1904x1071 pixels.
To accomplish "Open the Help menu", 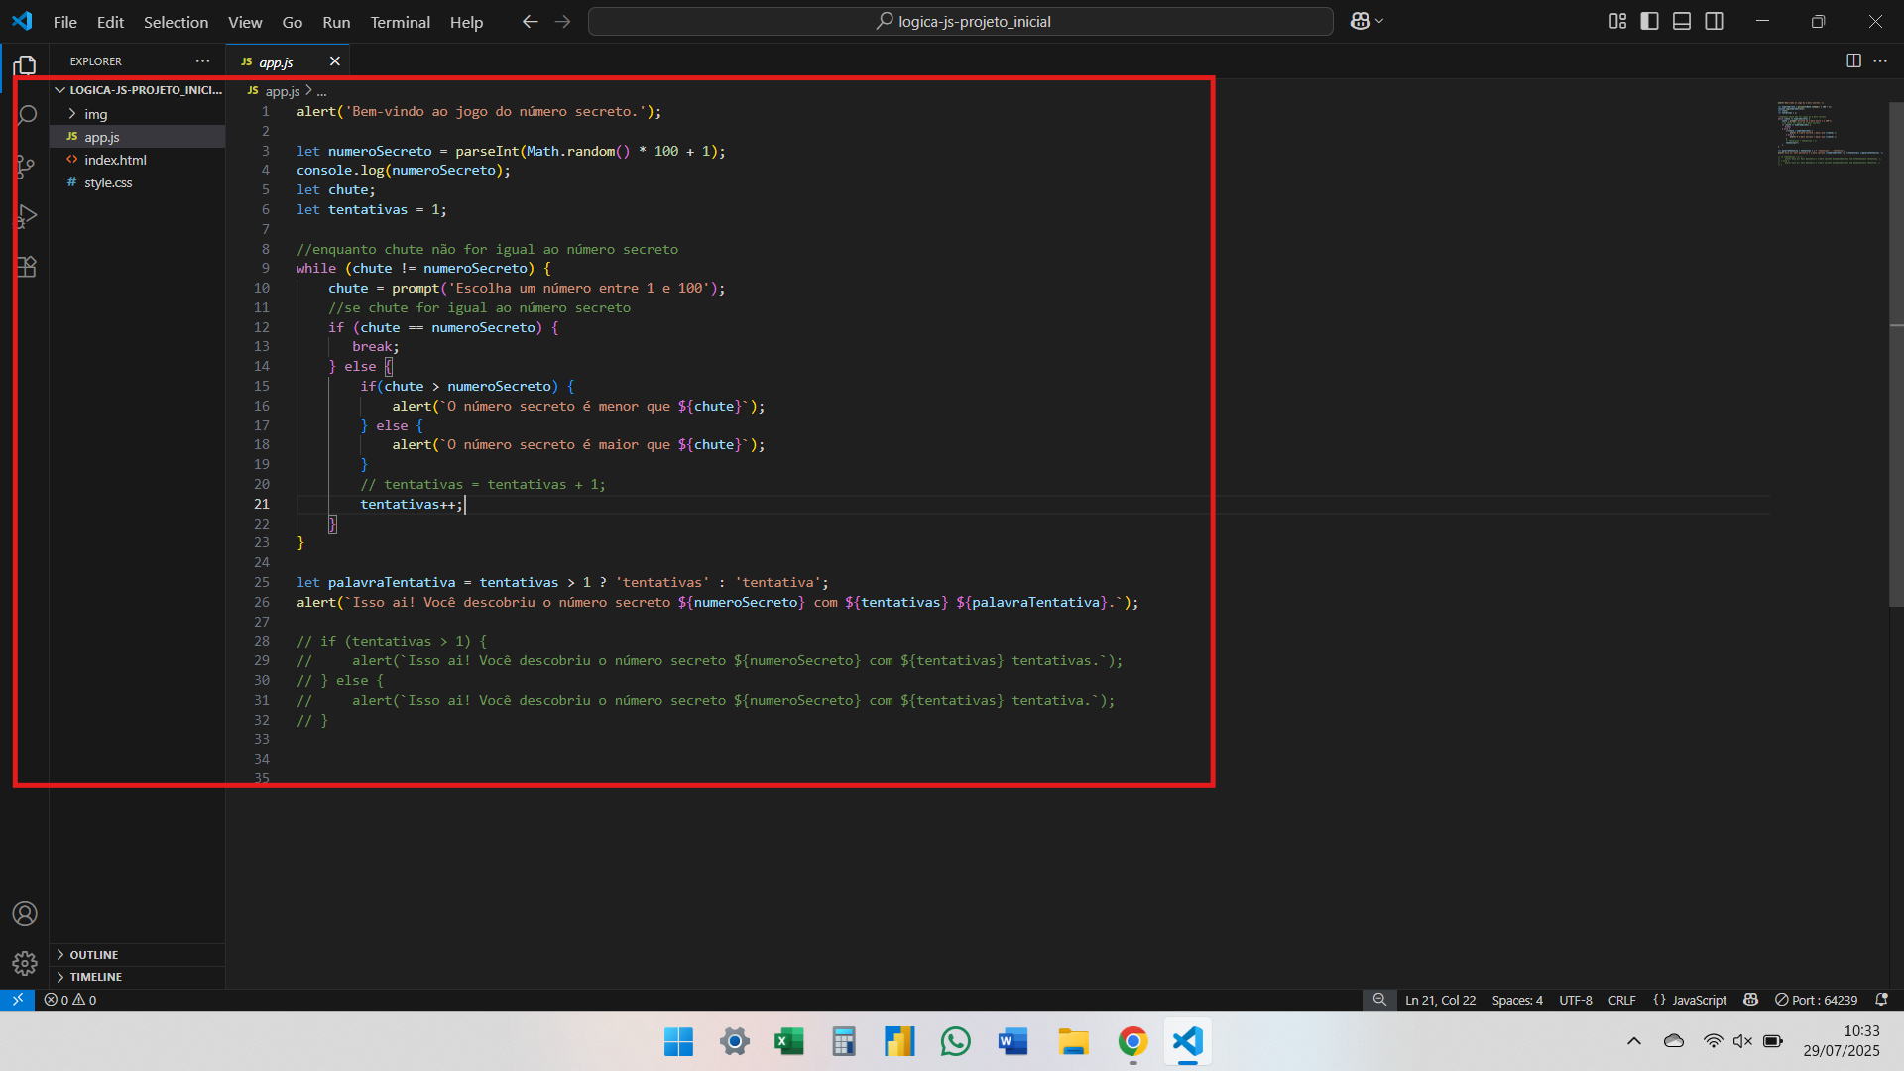I will (x=466, y=22).
